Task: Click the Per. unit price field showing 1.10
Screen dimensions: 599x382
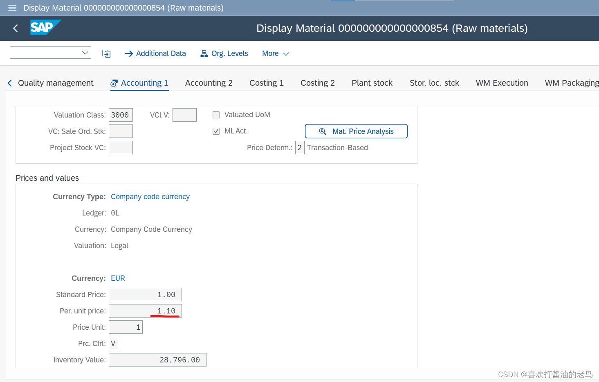Action: [x=145, y=311]
